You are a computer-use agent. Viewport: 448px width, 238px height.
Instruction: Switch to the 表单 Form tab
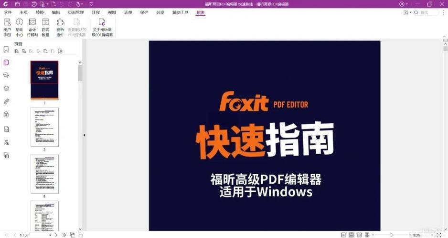pyautogui.click(x=128, y=12)
